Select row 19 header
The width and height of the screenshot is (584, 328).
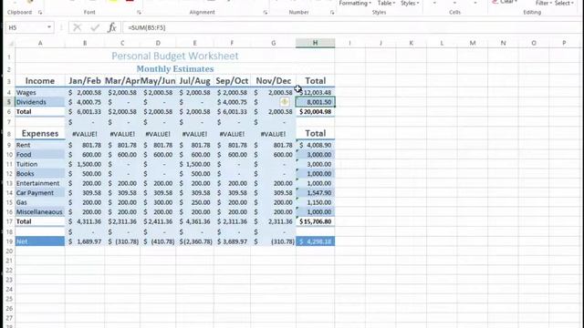[9, 241]
